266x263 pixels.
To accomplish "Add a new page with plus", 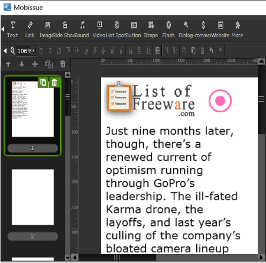I will coord(35,64).
